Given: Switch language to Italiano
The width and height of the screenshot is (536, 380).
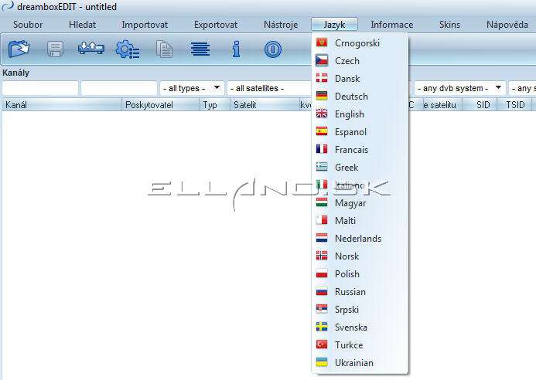Looking at the screenshot, I should tap(360, 185).
